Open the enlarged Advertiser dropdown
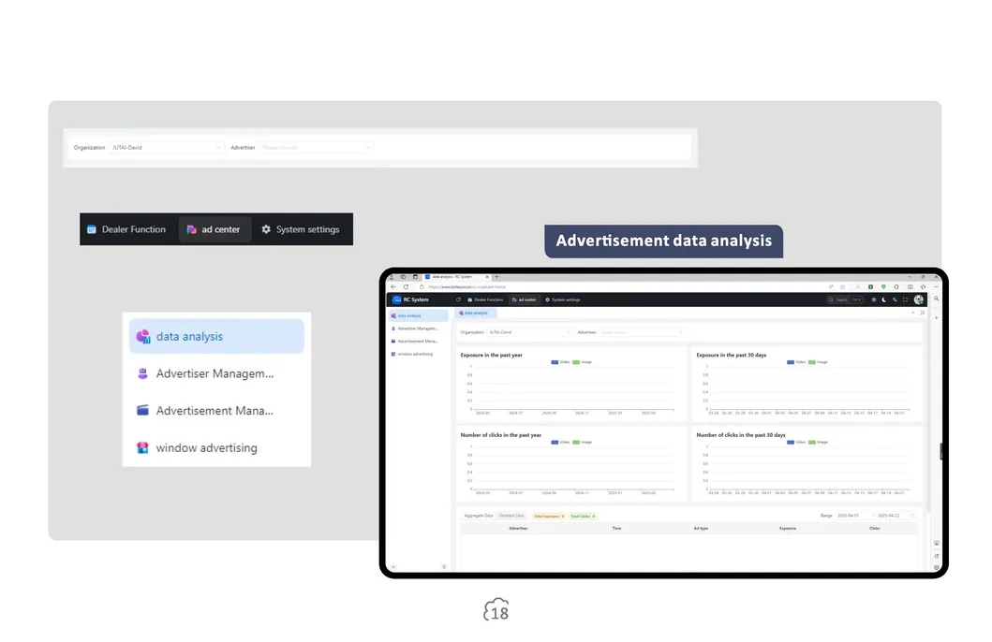Screen dimensions: 992x642 [316, 148]
